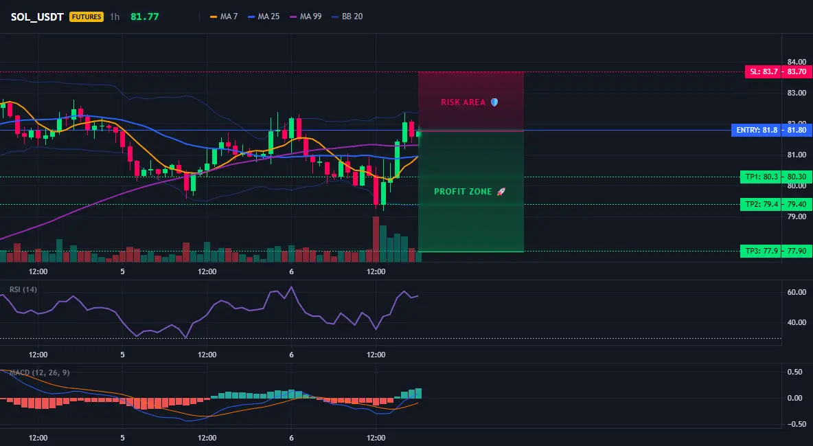Click the shield icon beside RISK AREA
813x446 pixels.
point(494,102)
